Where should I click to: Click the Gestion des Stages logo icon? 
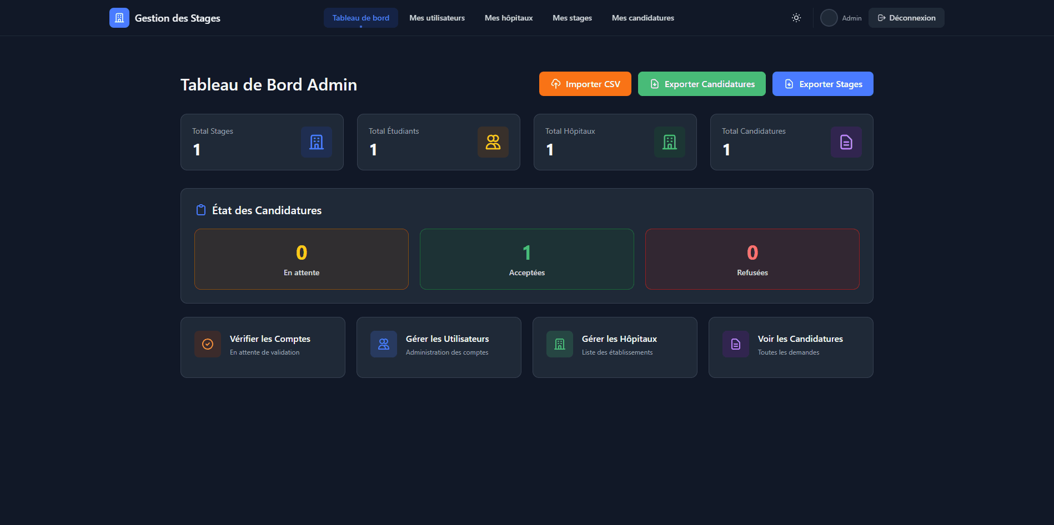click(x=119, y=18)
